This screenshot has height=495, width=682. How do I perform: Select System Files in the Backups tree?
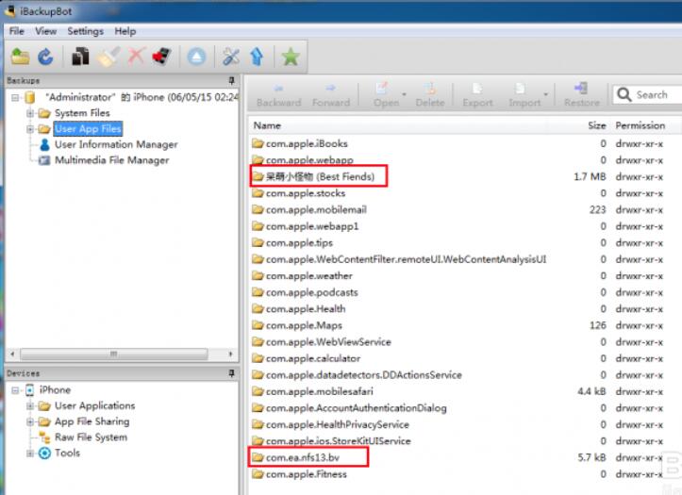click(82, 113)
